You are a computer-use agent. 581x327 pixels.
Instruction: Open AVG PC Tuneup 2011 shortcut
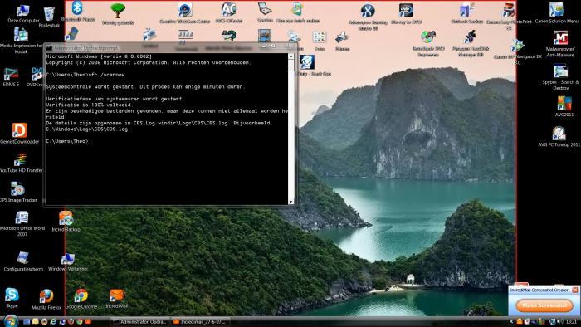(x=559, y=136)
